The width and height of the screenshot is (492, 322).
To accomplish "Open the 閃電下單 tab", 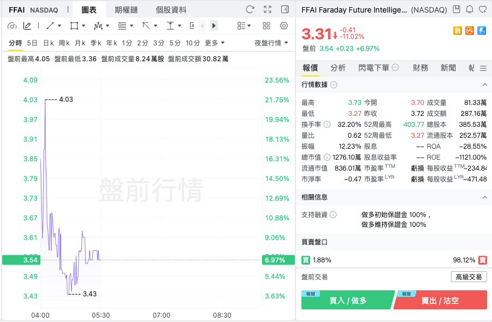I will pyautogui.click(x=374, y=68).
